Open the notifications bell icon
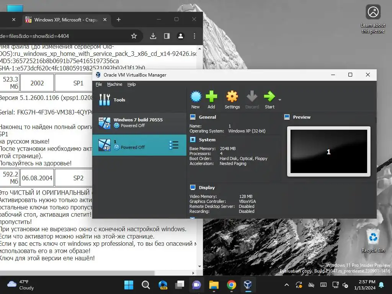 click(382, 285)
